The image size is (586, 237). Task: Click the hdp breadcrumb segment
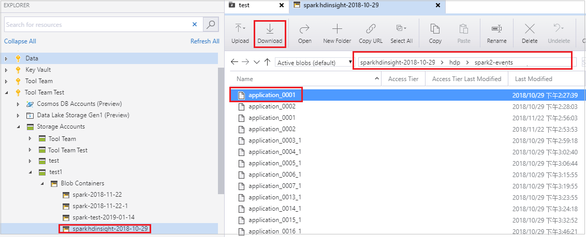pos(455,62)
